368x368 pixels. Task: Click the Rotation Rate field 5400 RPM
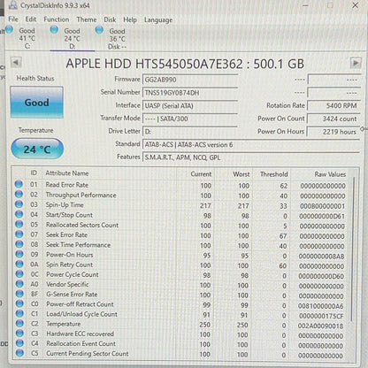(x=333, y=105)
